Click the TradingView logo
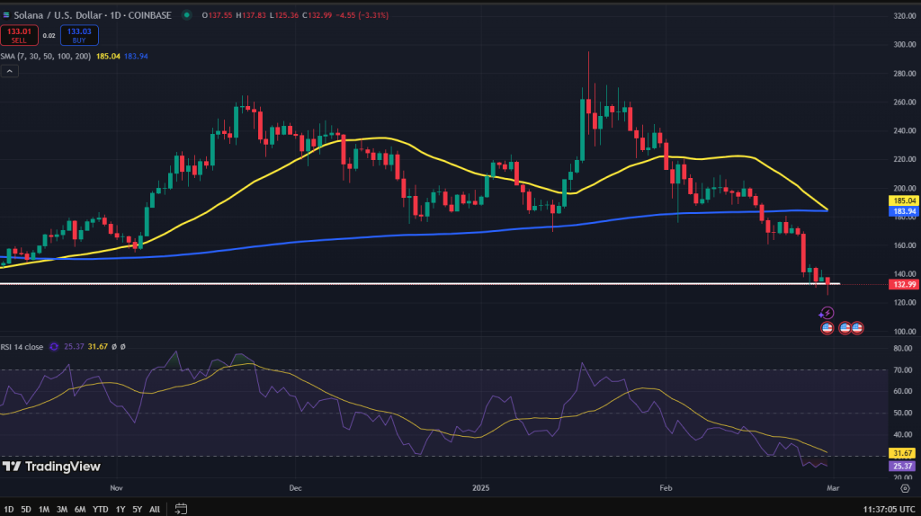This screenshot has height=516, width=921. [51, 467]
